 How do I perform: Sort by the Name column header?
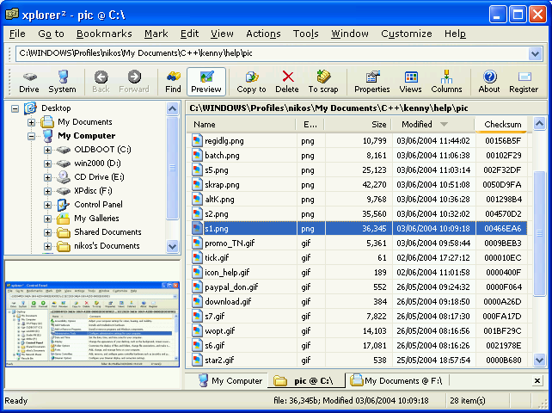click(x=241, y=125)
